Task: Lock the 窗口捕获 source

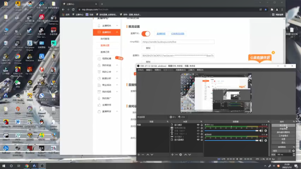Action: pos(202,125)
